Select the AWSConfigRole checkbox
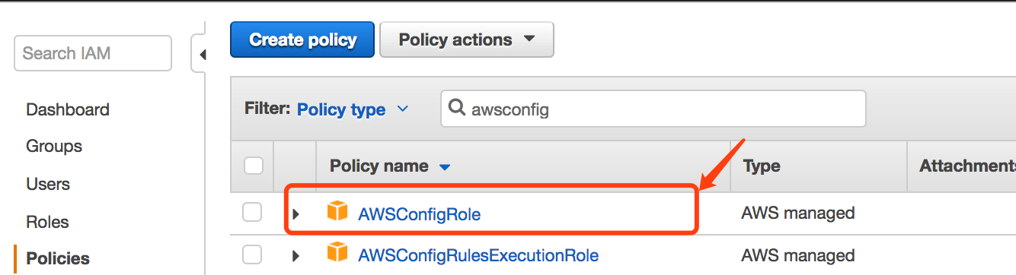This screenshot has height=275, width=1016. (x=252, y=213)
